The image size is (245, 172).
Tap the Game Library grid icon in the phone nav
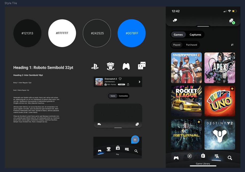[x=216, y=156]
